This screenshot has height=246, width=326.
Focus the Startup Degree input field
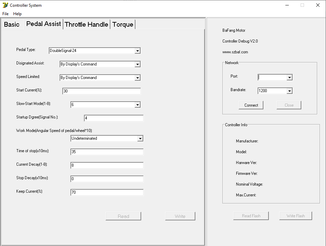pyautogui.click(x=113, y=118)
